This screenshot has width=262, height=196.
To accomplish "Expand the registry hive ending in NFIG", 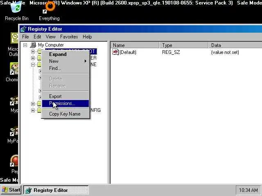I will pos(33,110).
